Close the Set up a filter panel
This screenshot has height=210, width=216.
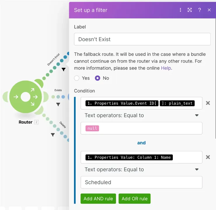(x=209, y=10)
